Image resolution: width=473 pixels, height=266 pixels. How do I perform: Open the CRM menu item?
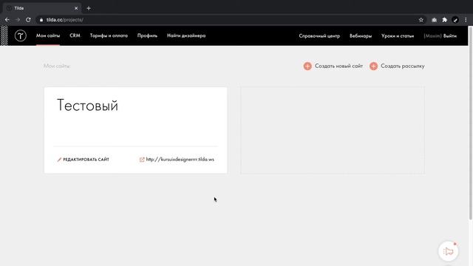click(75, 35)
